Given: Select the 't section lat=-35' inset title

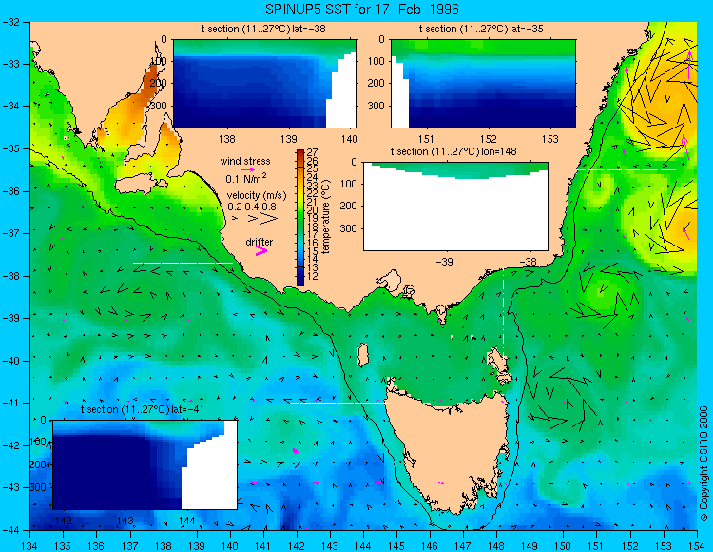Looking at the screenshot, I should tap(481, 29).
